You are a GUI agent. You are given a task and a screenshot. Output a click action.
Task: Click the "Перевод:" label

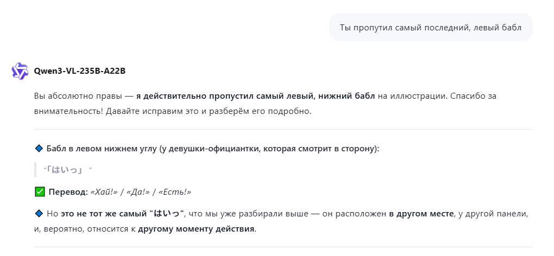(x=68, y=192)
